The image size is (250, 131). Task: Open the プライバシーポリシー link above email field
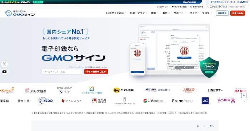pyautogui.click(x=77, y=67)
